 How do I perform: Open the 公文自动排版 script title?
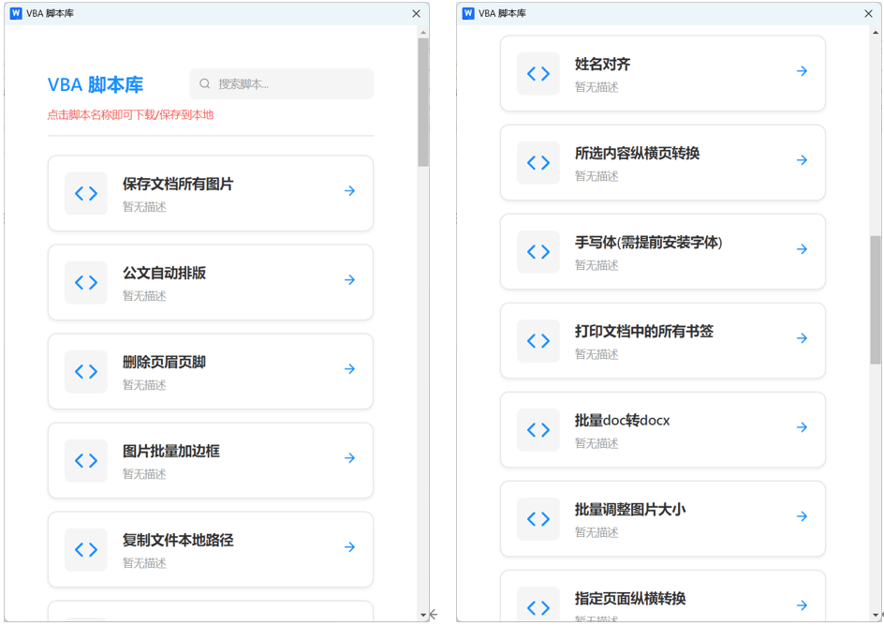coord(164,274)
